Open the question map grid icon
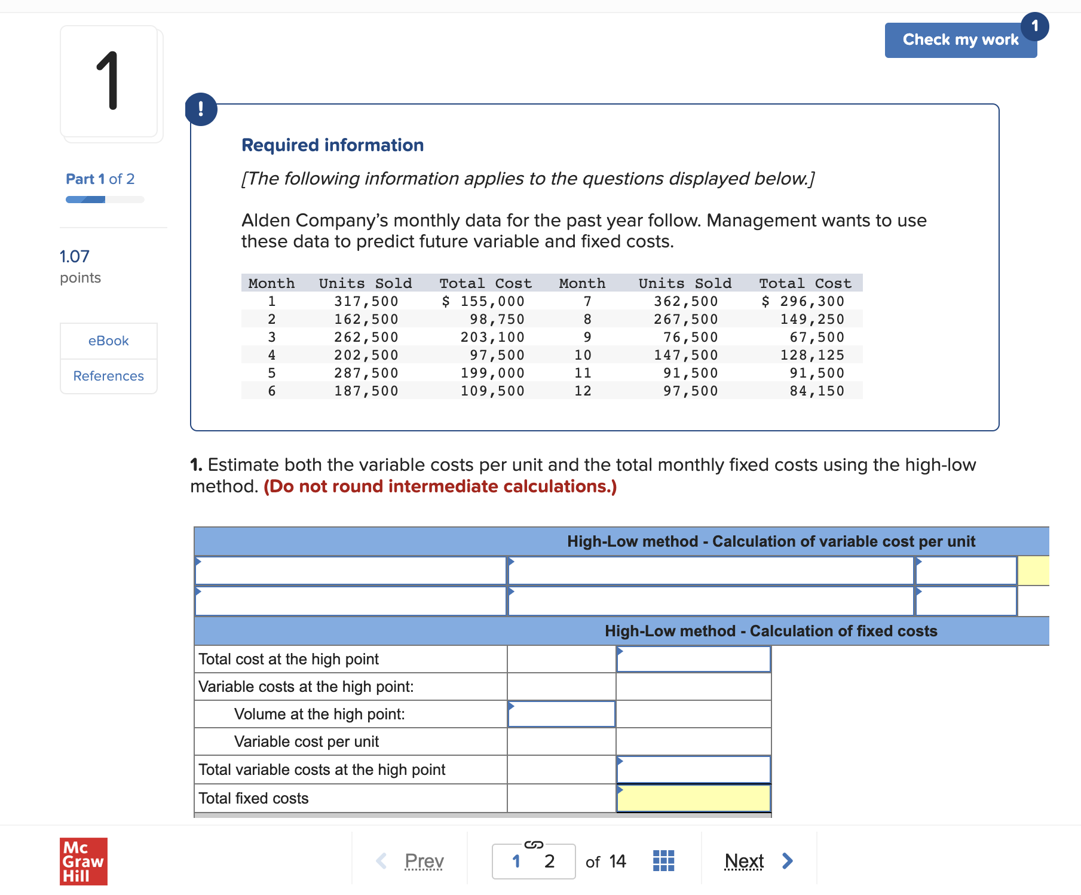 pyautogui.click(x=663, y=860)
